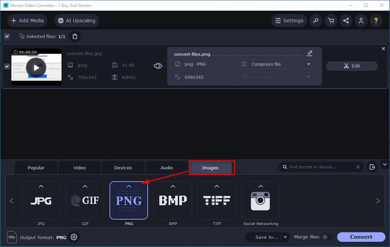Open output format settings gear

(74, 237)
